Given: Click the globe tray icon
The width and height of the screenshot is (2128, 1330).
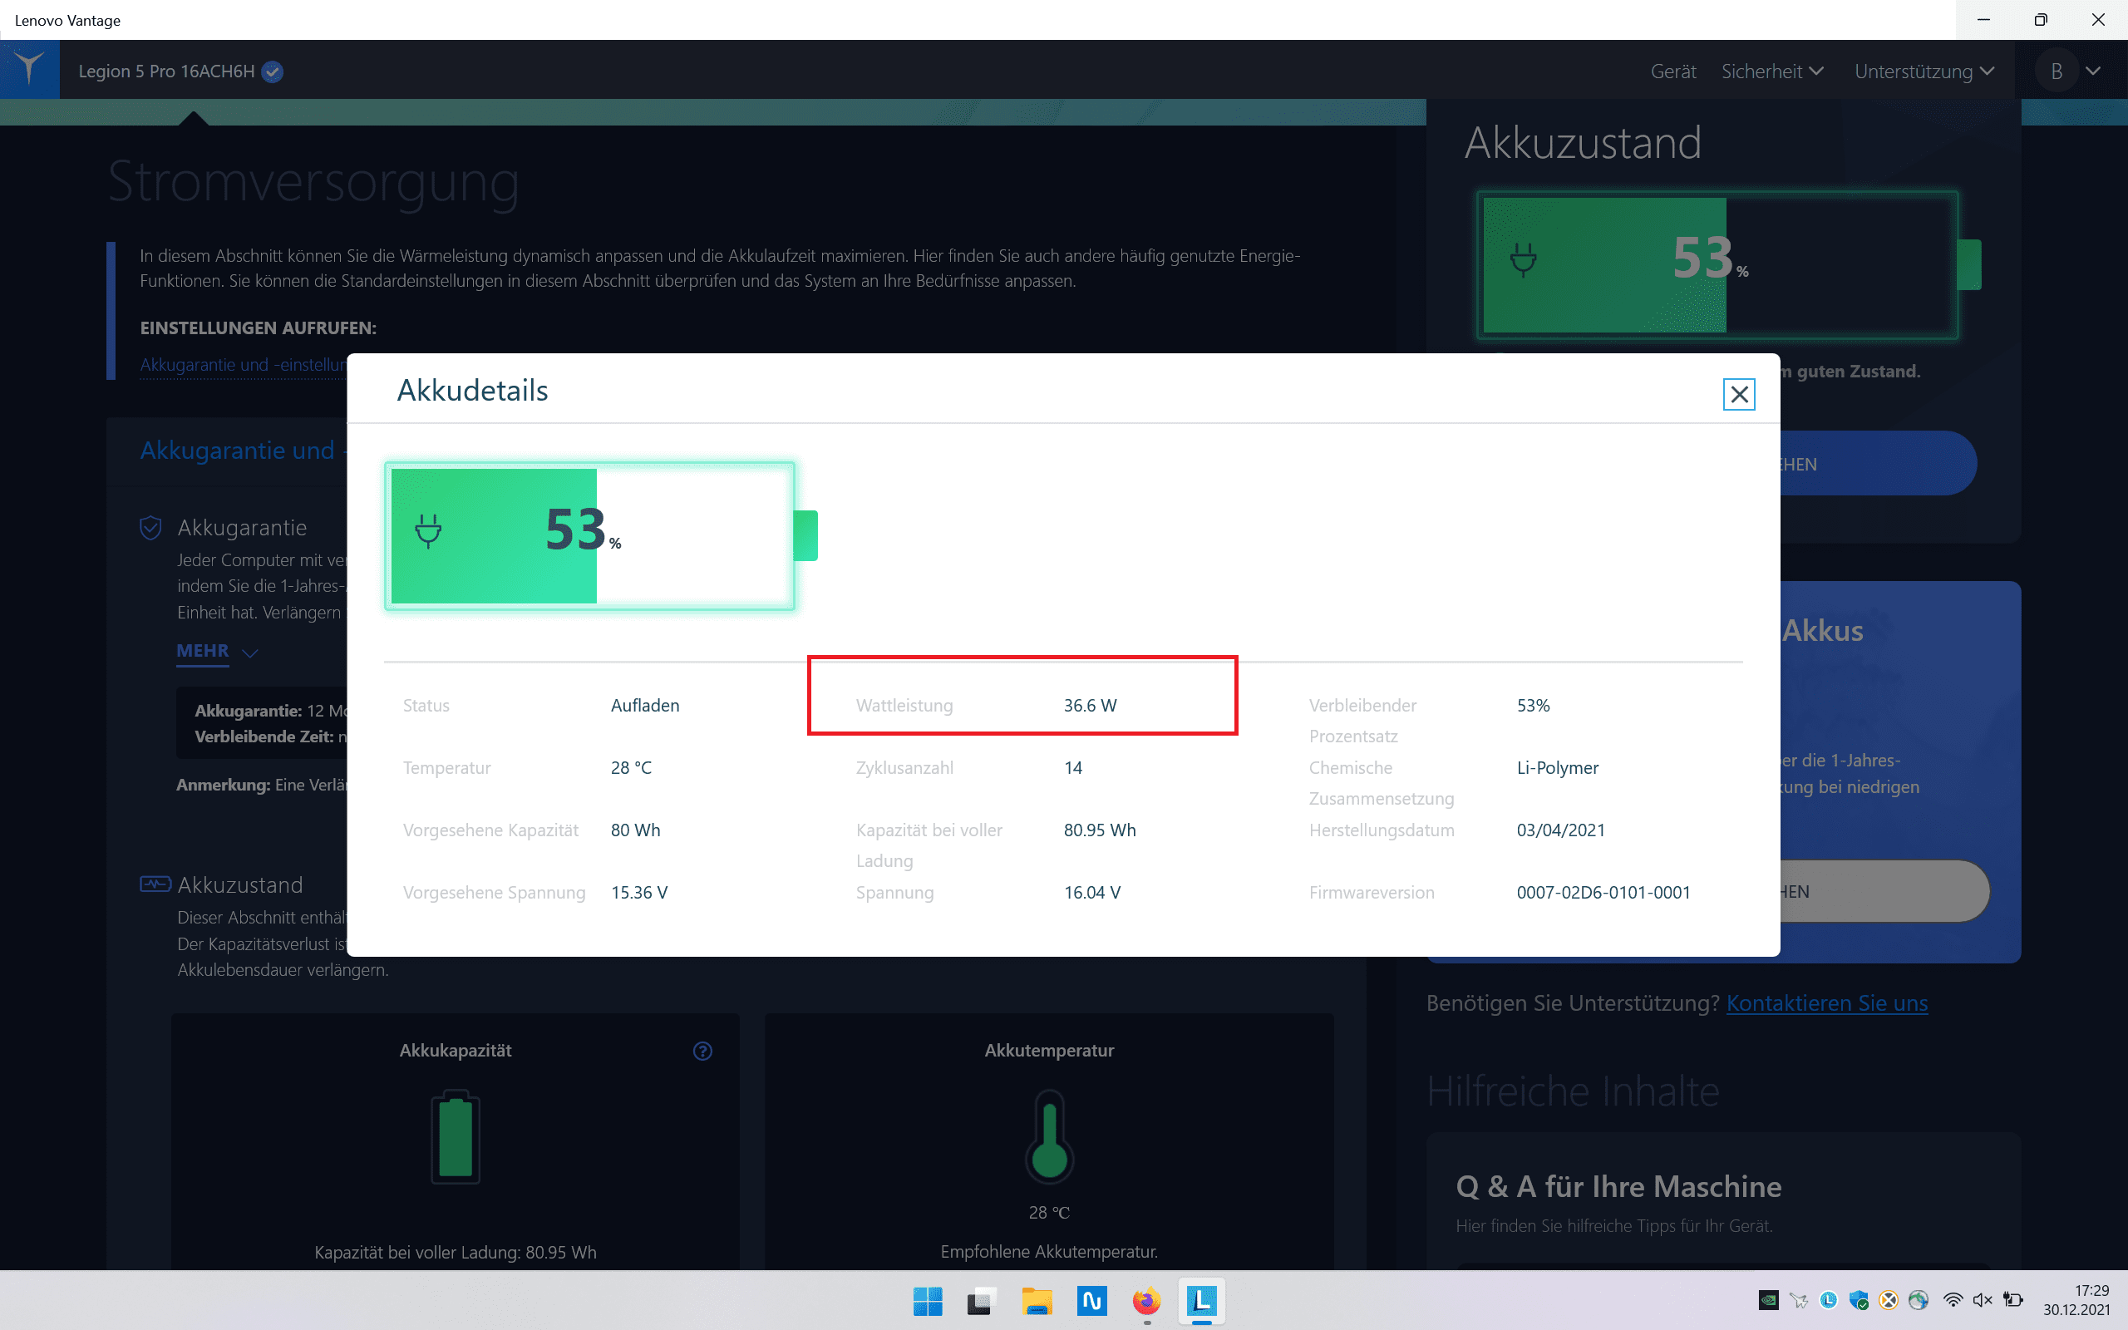Looking at the screenshot, I should click(x=1919, y=1300).
